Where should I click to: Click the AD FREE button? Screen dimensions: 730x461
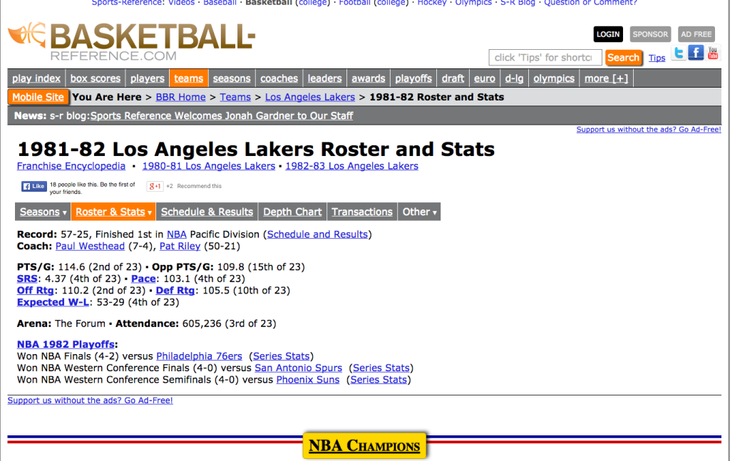pyautogui.click(x=696, y=34)
